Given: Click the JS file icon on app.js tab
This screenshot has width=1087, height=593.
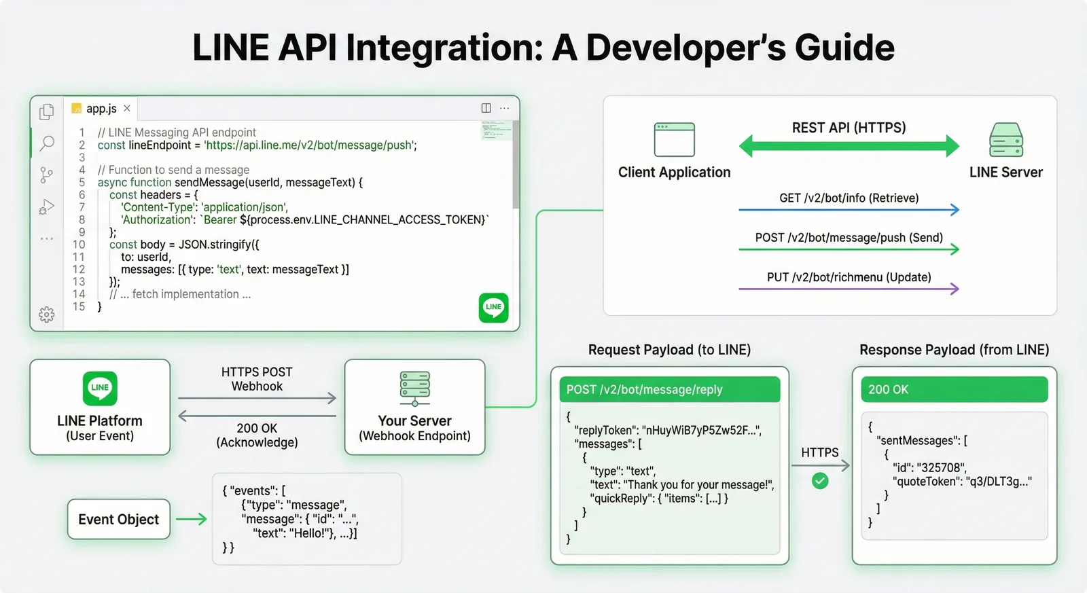Looking at the screenshot, I should coord(77,109).
